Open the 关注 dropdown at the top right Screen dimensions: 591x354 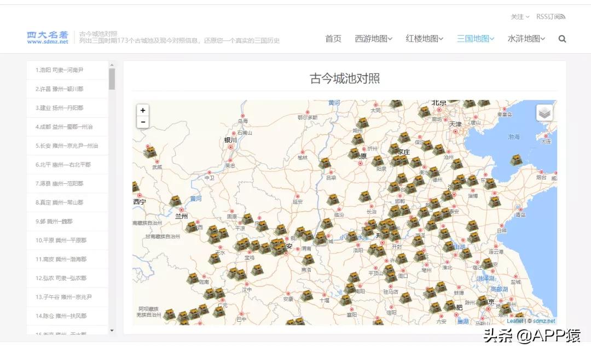pos(518,16)
